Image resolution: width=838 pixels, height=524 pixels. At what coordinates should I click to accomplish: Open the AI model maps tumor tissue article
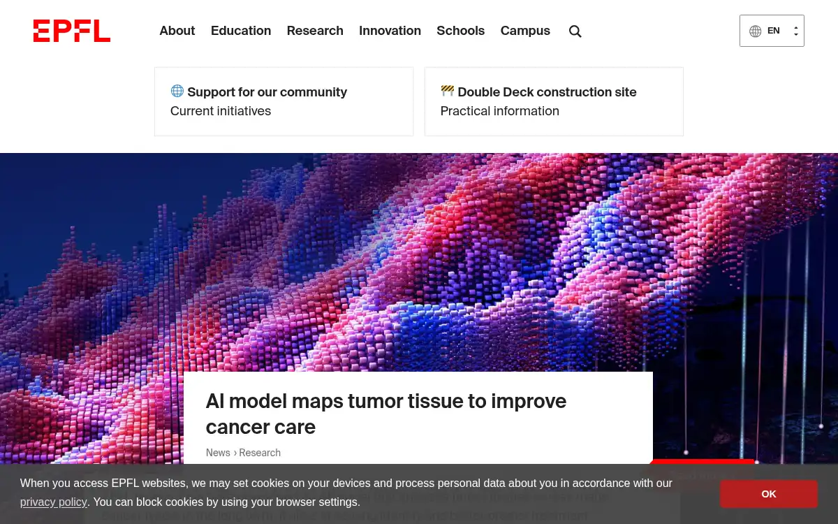coord(386,414)
